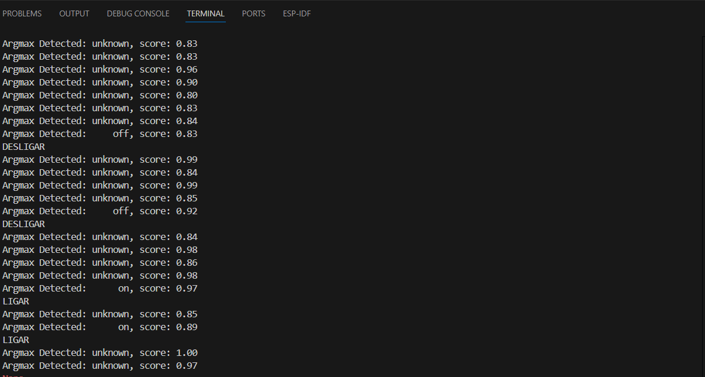Click the terminal line with score 0.90
The width and height of the screenshot is (705, 377).
[100, 83]
